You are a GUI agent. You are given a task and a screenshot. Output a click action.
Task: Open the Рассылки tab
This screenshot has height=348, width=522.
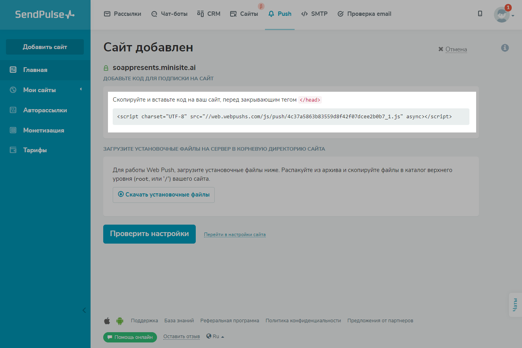pos(123,14)
